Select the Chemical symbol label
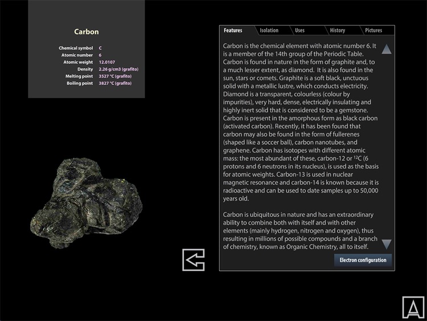 [x=76, y=48]
